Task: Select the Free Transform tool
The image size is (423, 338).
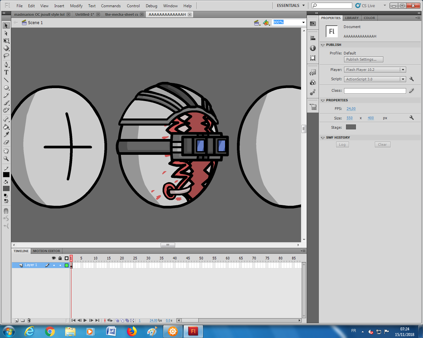Action: point(6,41)
